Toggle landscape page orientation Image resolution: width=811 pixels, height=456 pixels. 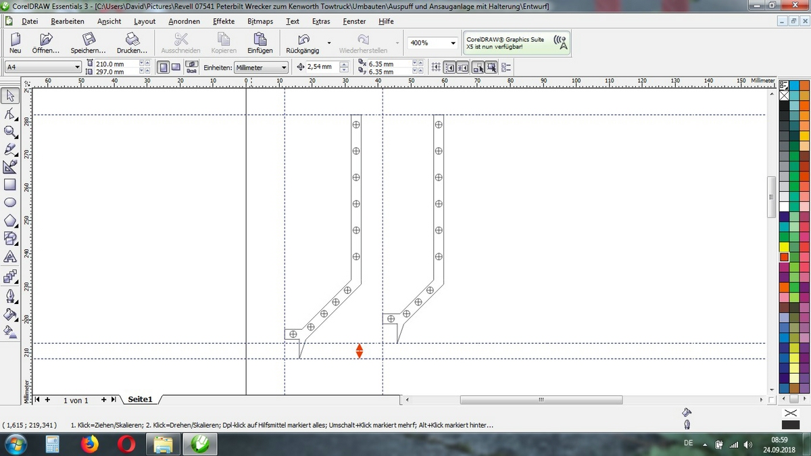pos(176,68)
